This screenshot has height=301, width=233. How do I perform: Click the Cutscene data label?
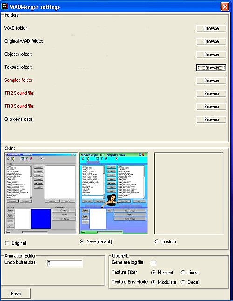pos(18,119)
